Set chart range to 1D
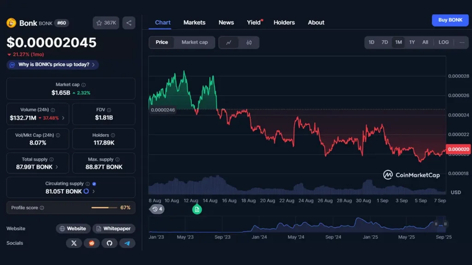 [372, 42]
